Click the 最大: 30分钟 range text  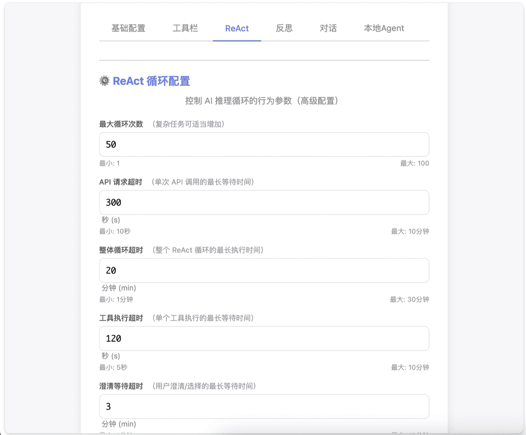(x=409, y=300)
